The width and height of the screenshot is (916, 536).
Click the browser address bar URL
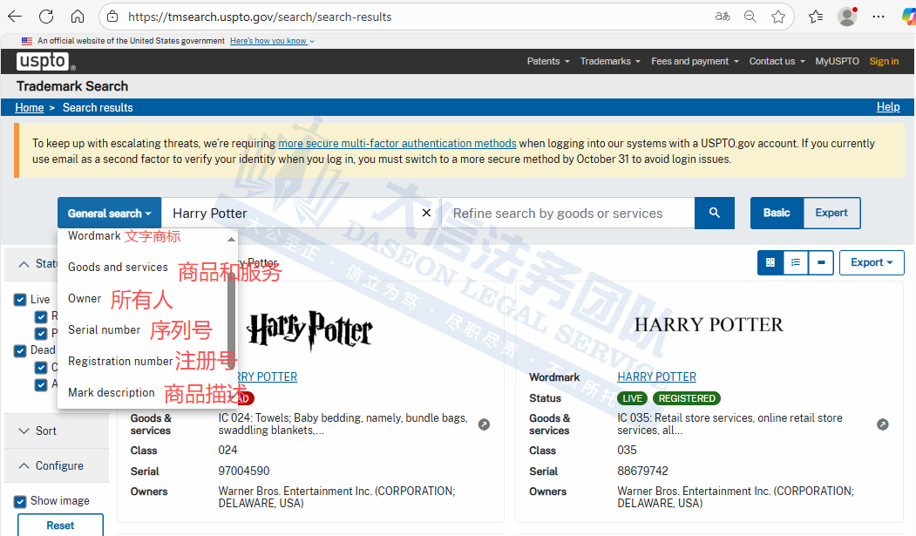point(260,17)
